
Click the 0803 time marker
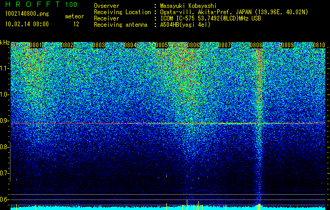pos(99,45)
